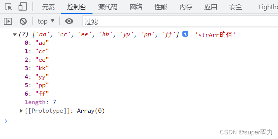
Task: Select row 6: "ff"
Action: pos(37,93)
